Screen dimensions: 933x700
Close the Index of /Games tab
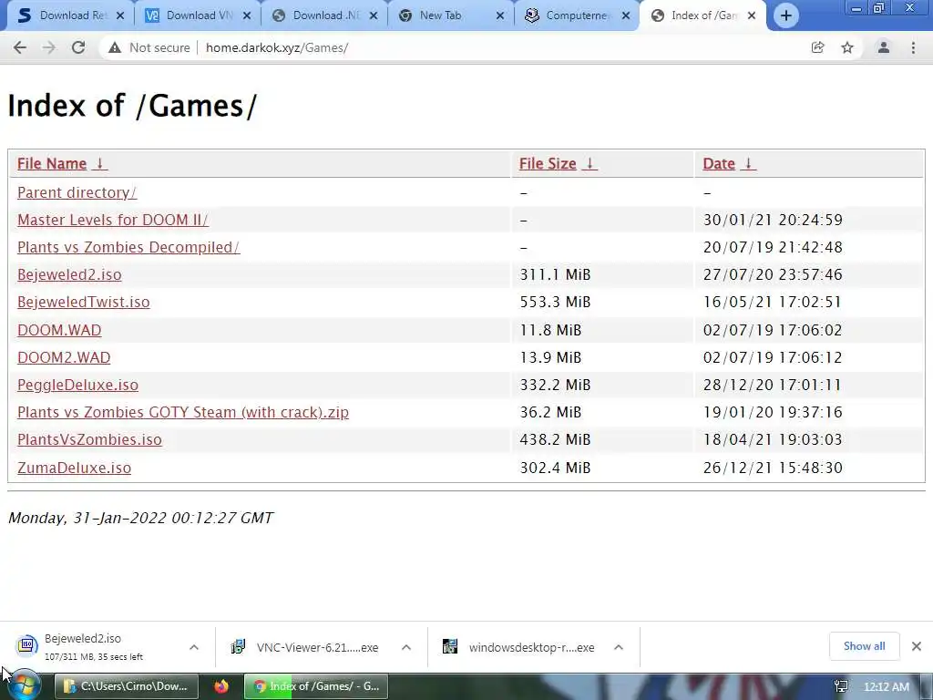click(752, 15)
